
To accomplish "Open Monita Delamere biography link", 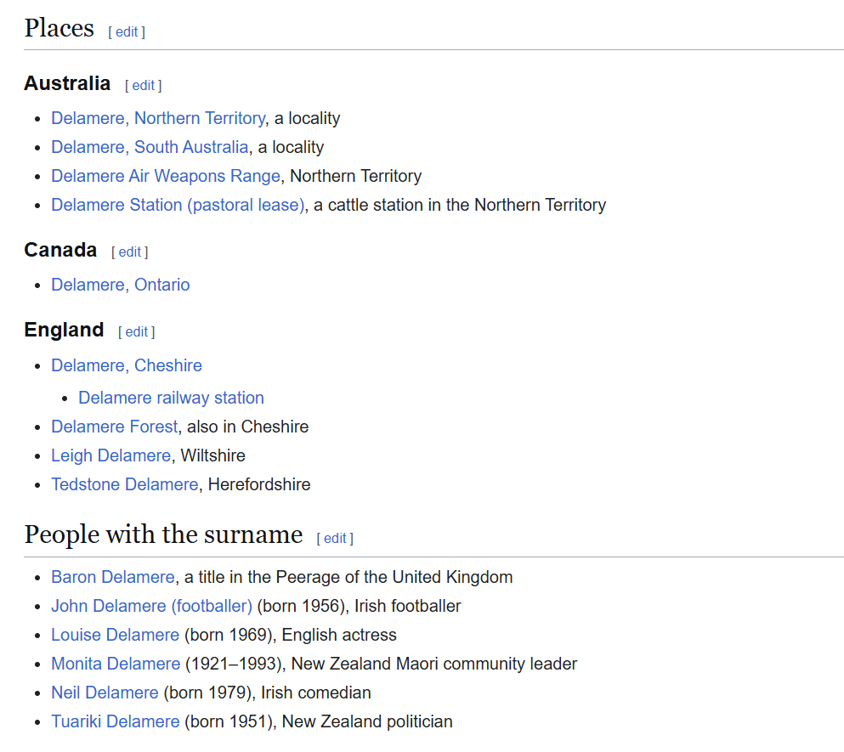I will tap(116, 664).
